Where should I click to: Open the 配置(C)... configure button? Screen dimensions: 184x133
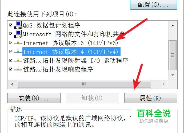(154, 5)
